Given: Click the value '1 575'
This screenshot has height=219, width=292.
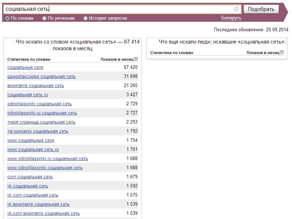Looking at the screenshot, I should tap(132, 195).
